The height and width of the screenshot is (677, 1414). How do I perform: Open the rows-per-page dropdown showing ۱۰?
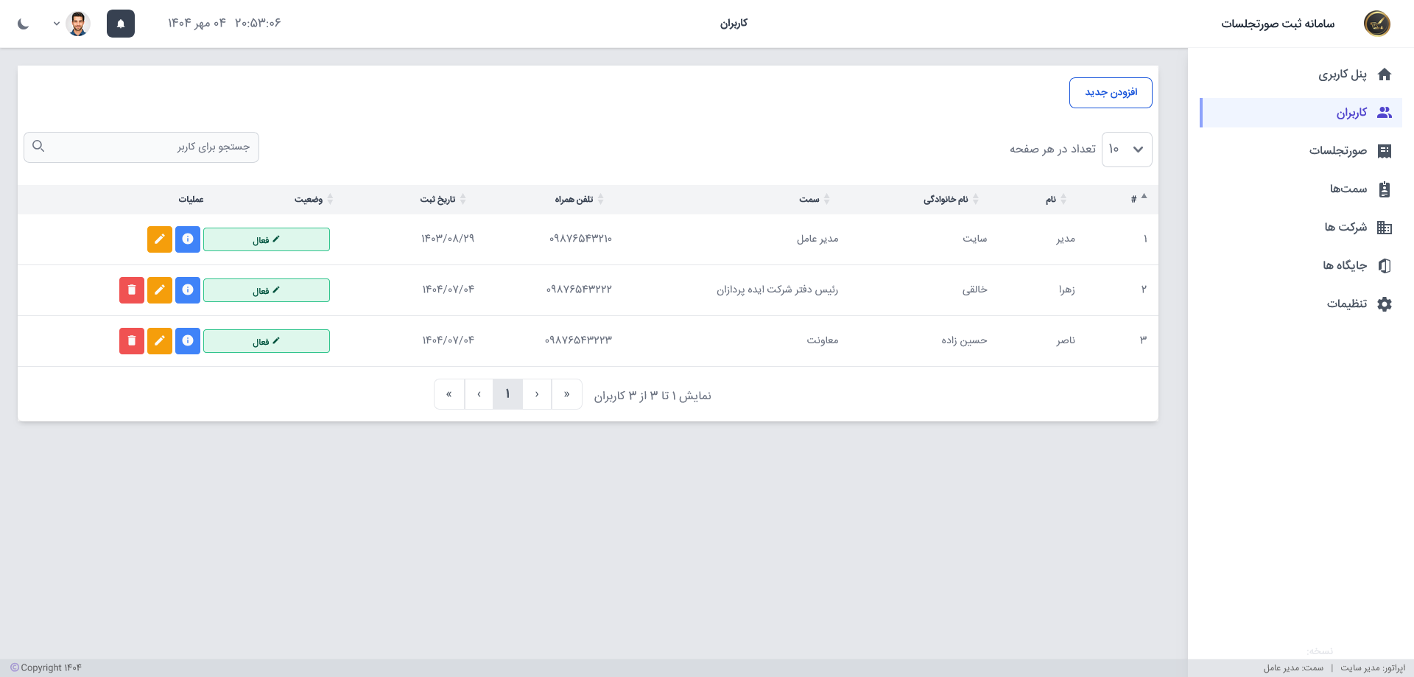(1126, 150)
